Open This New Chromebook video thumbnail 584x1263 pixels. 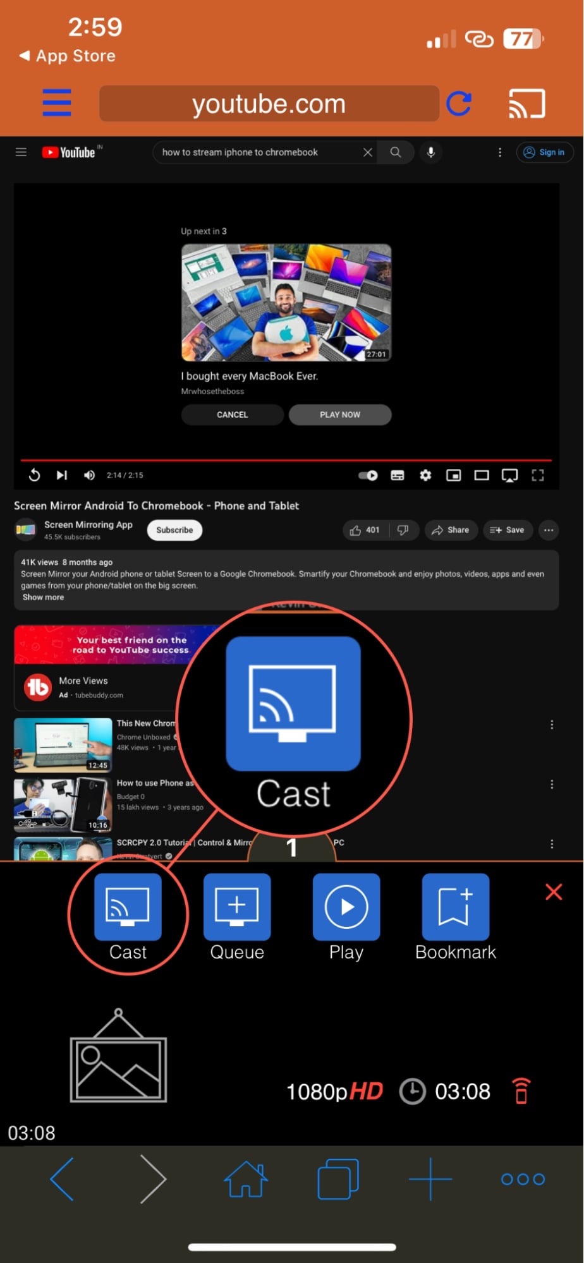63,745
